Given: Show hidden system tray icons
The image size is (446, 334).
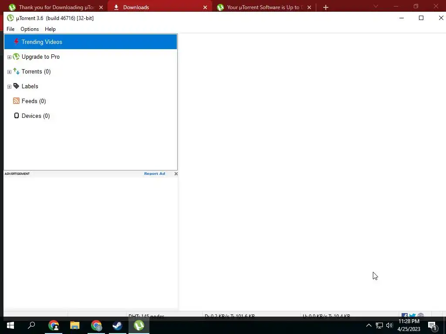Looking at the screenshot, I should (368, 325).
